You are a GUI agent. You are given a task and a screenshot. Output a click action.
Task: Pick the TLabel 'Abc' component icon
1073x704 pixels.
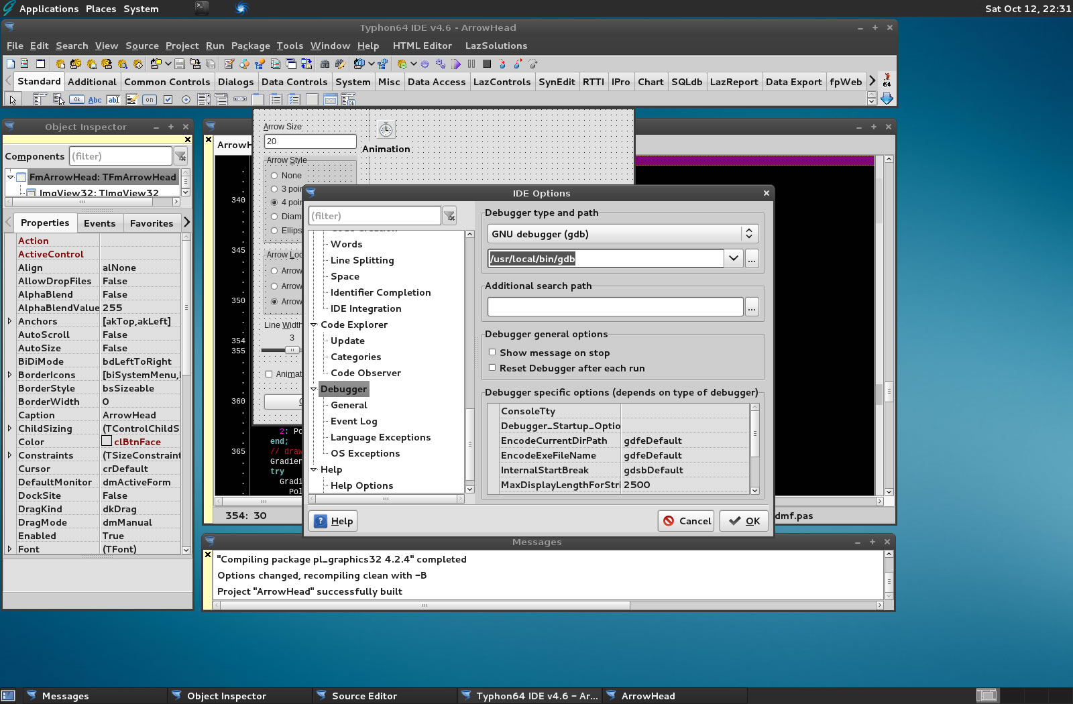pos(95,100)
